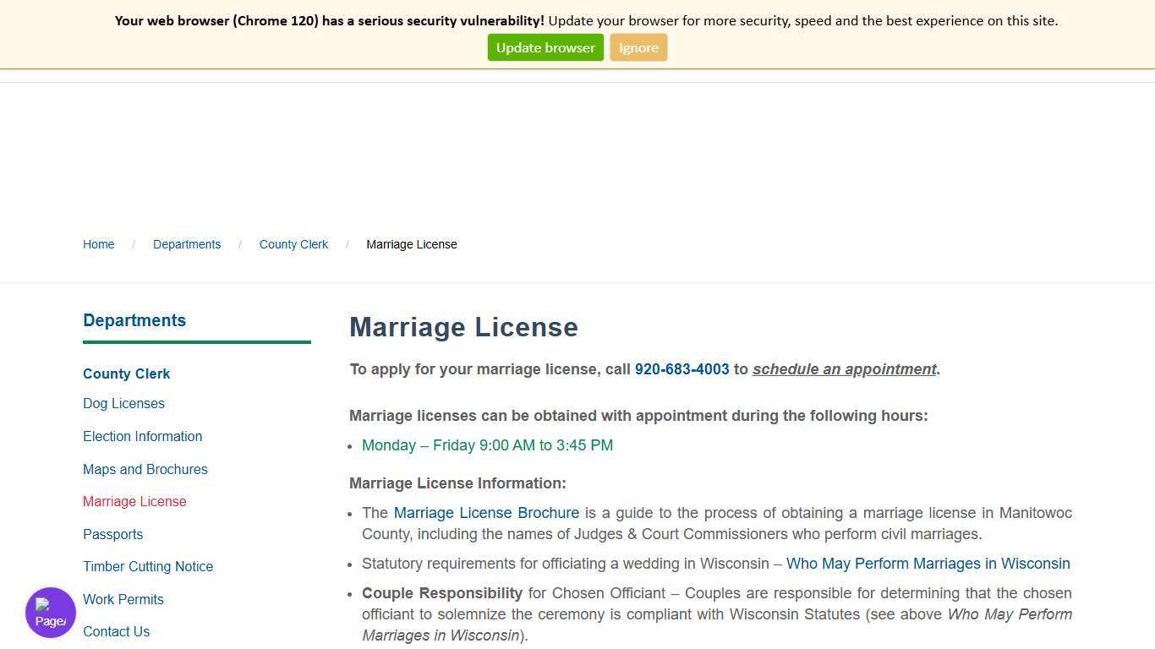Click the schedule an appointment text
The height and width of the screenshot is (649, 1155).
pyautogui.click(x=844, y=369)
